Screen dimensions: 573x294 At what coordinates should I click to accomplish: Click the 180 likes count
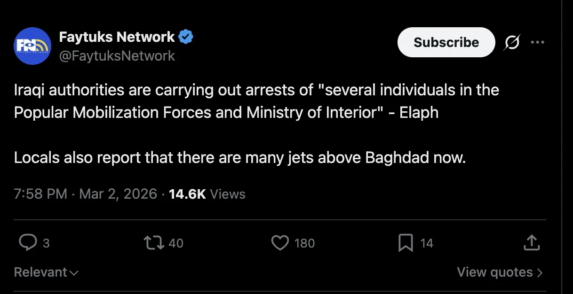[x=304, y=243]
